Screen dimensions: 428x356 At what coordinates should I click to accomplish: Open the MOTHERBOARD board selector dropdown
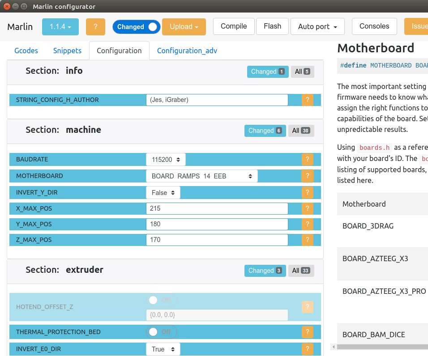click(201, 176)
